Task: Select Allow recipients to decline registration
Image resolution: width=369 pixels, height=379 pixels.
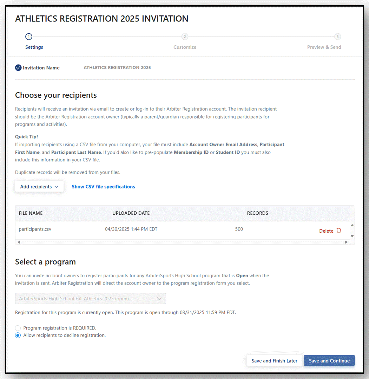Action: (x=18, y=335)
